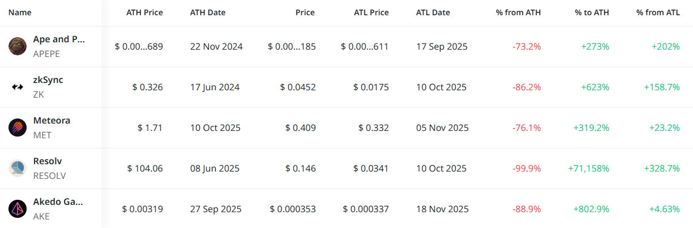Screen dimensions: 693x228
Task: Open the Akedo Games name link
Action: click(58, 202)
